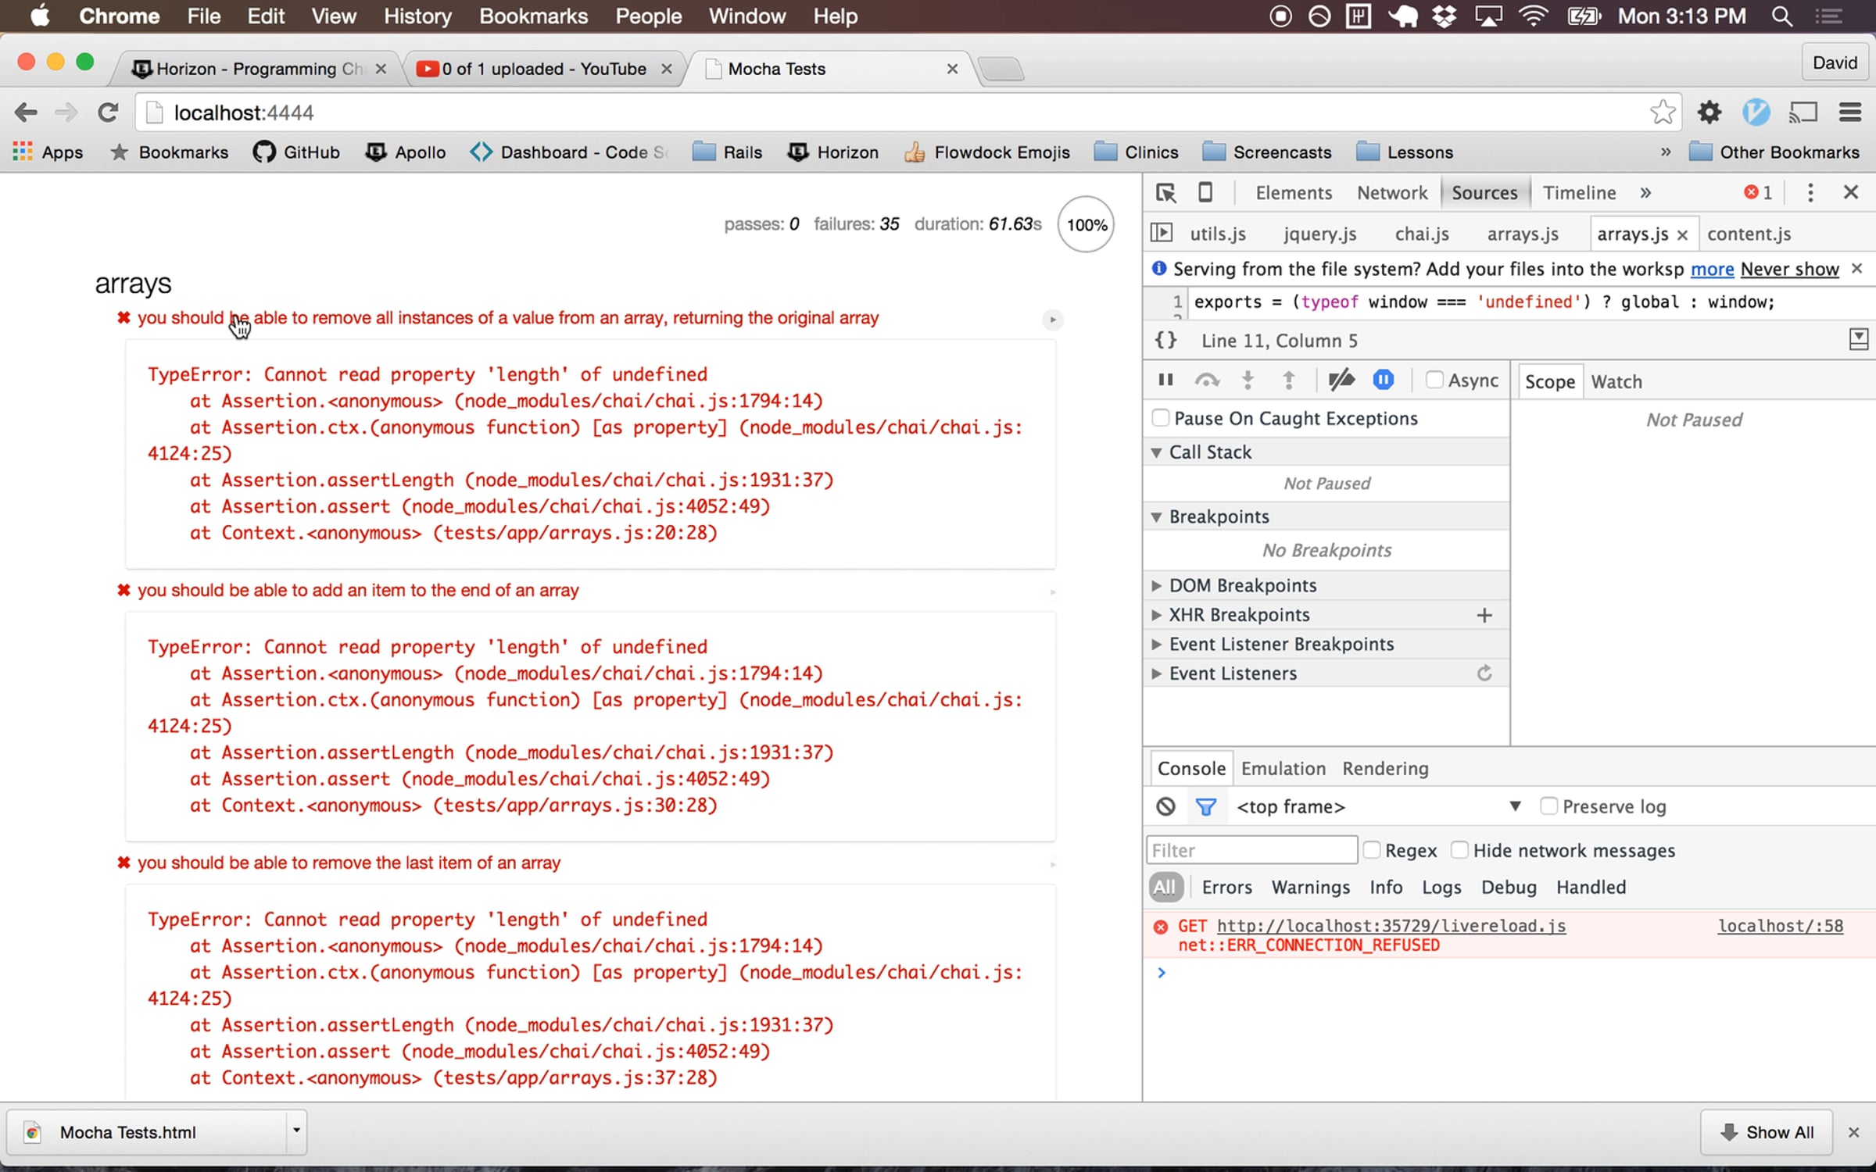Reload the page with refresh icon

(108, 113)
